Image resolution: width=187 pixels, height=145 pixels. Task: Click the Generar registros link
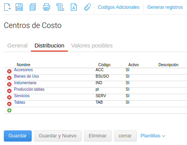165,7
